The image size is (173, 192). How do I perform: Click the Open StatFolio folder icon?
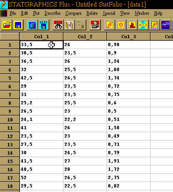[7, 25]
